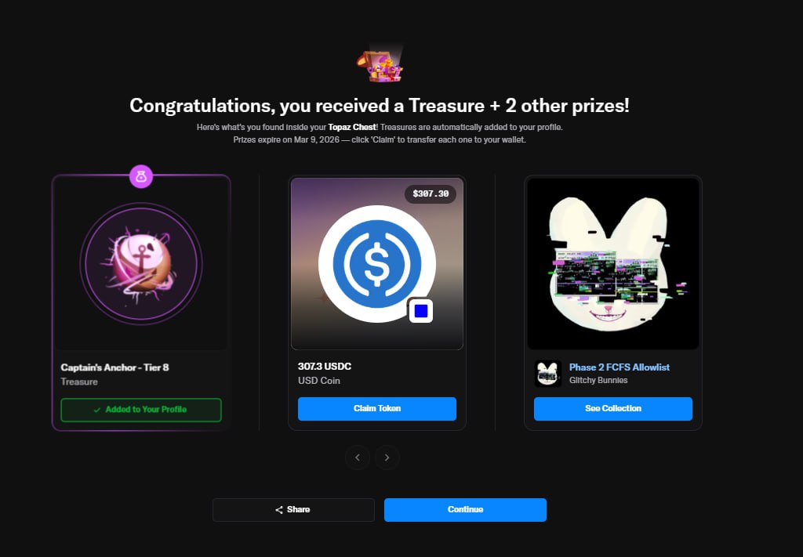This screenshot has height=557, width=803.
Task: Share your chest prizes
Action: (293, 510)
